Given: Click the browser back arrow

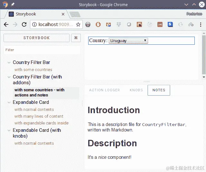Looking at the screenshot, I should pyautogui.click(x=6, y=24).
